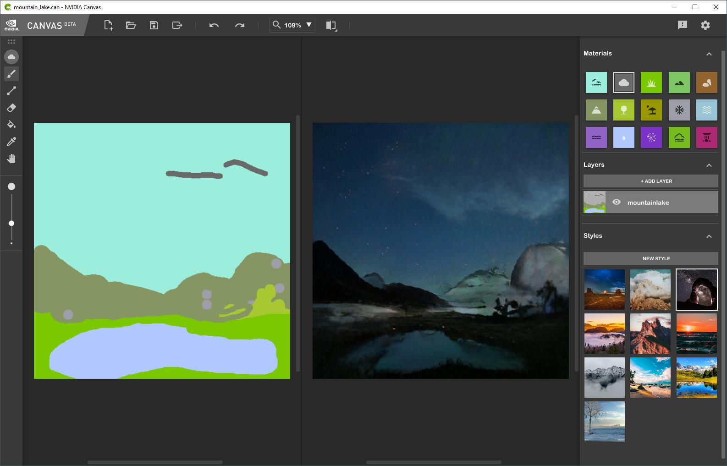Apply the snowy mountains in fog style

coord(605,378)
